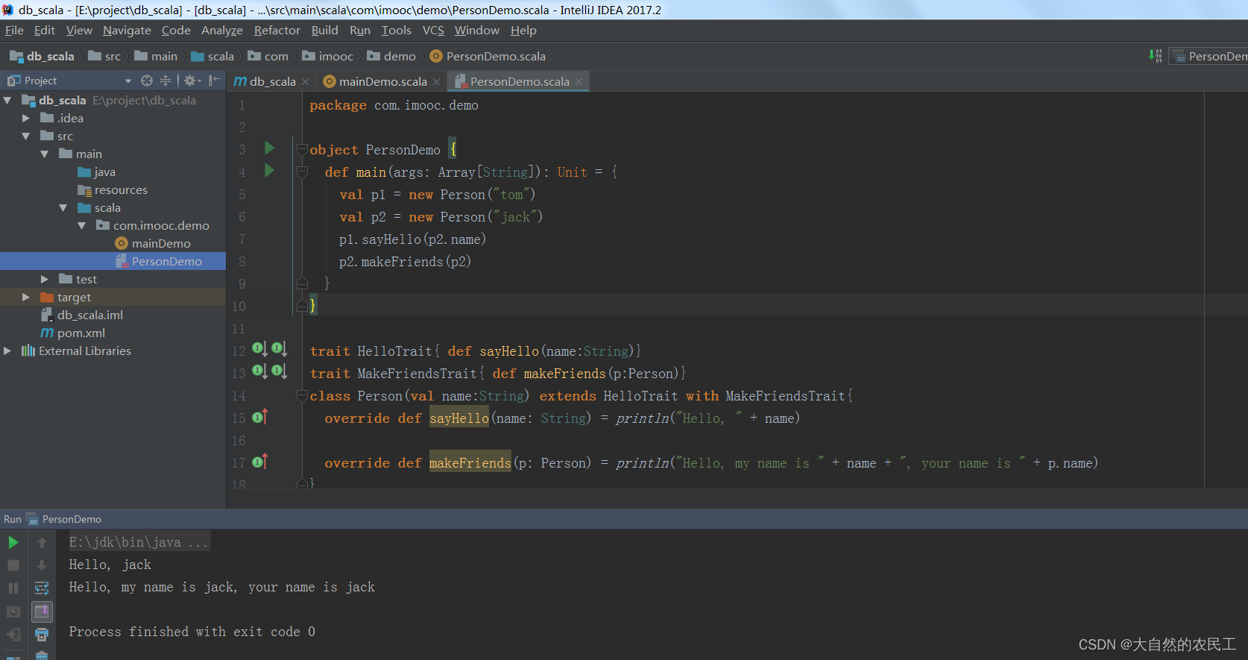Click the exit icon in Run panel

[x=13, y=635]
